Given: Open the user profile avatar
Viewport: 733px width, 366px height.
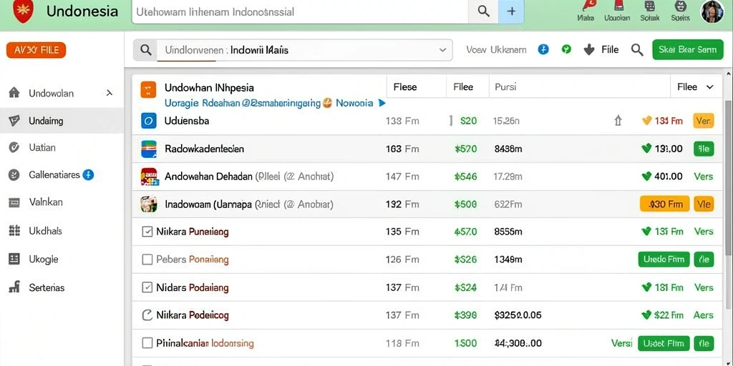Looking at the screenshot, I should tap(712, 11).
